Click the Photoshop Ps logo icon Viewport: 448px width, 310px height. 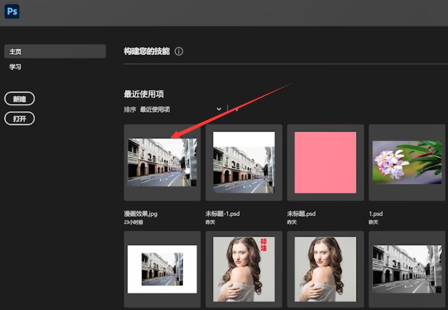pyautogui.click(x=12, y=12)
